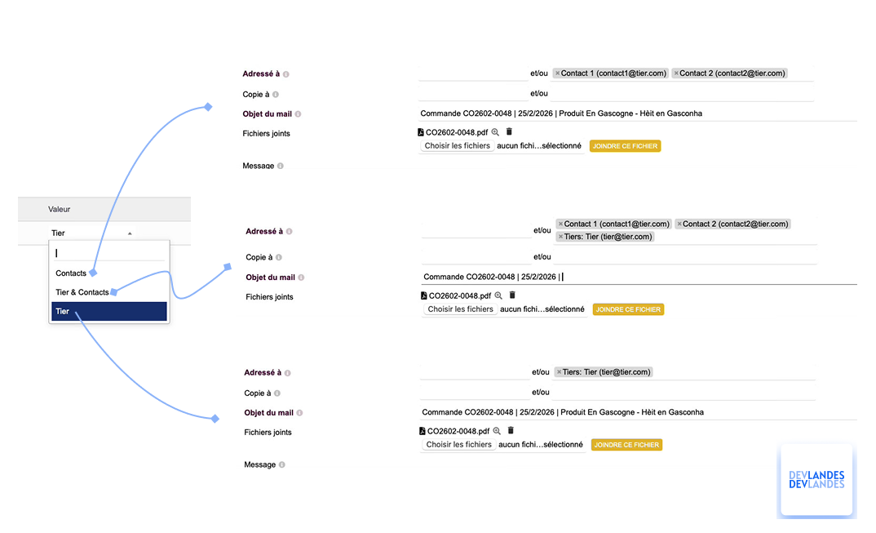
Task: Click the DEVLANDES logo thumbnail
Action: pos(816,480)
